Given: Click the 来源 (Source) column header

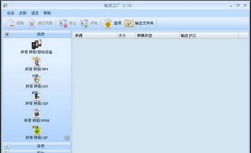Looking at the screenshot, I should pos(95,36).
